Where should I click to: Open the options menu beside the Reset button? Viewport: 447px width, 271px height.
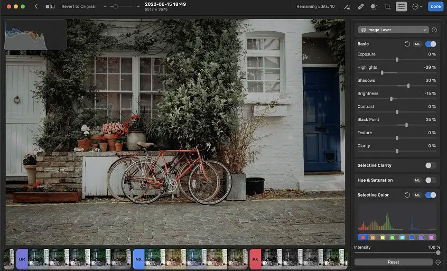click(438, 262)
